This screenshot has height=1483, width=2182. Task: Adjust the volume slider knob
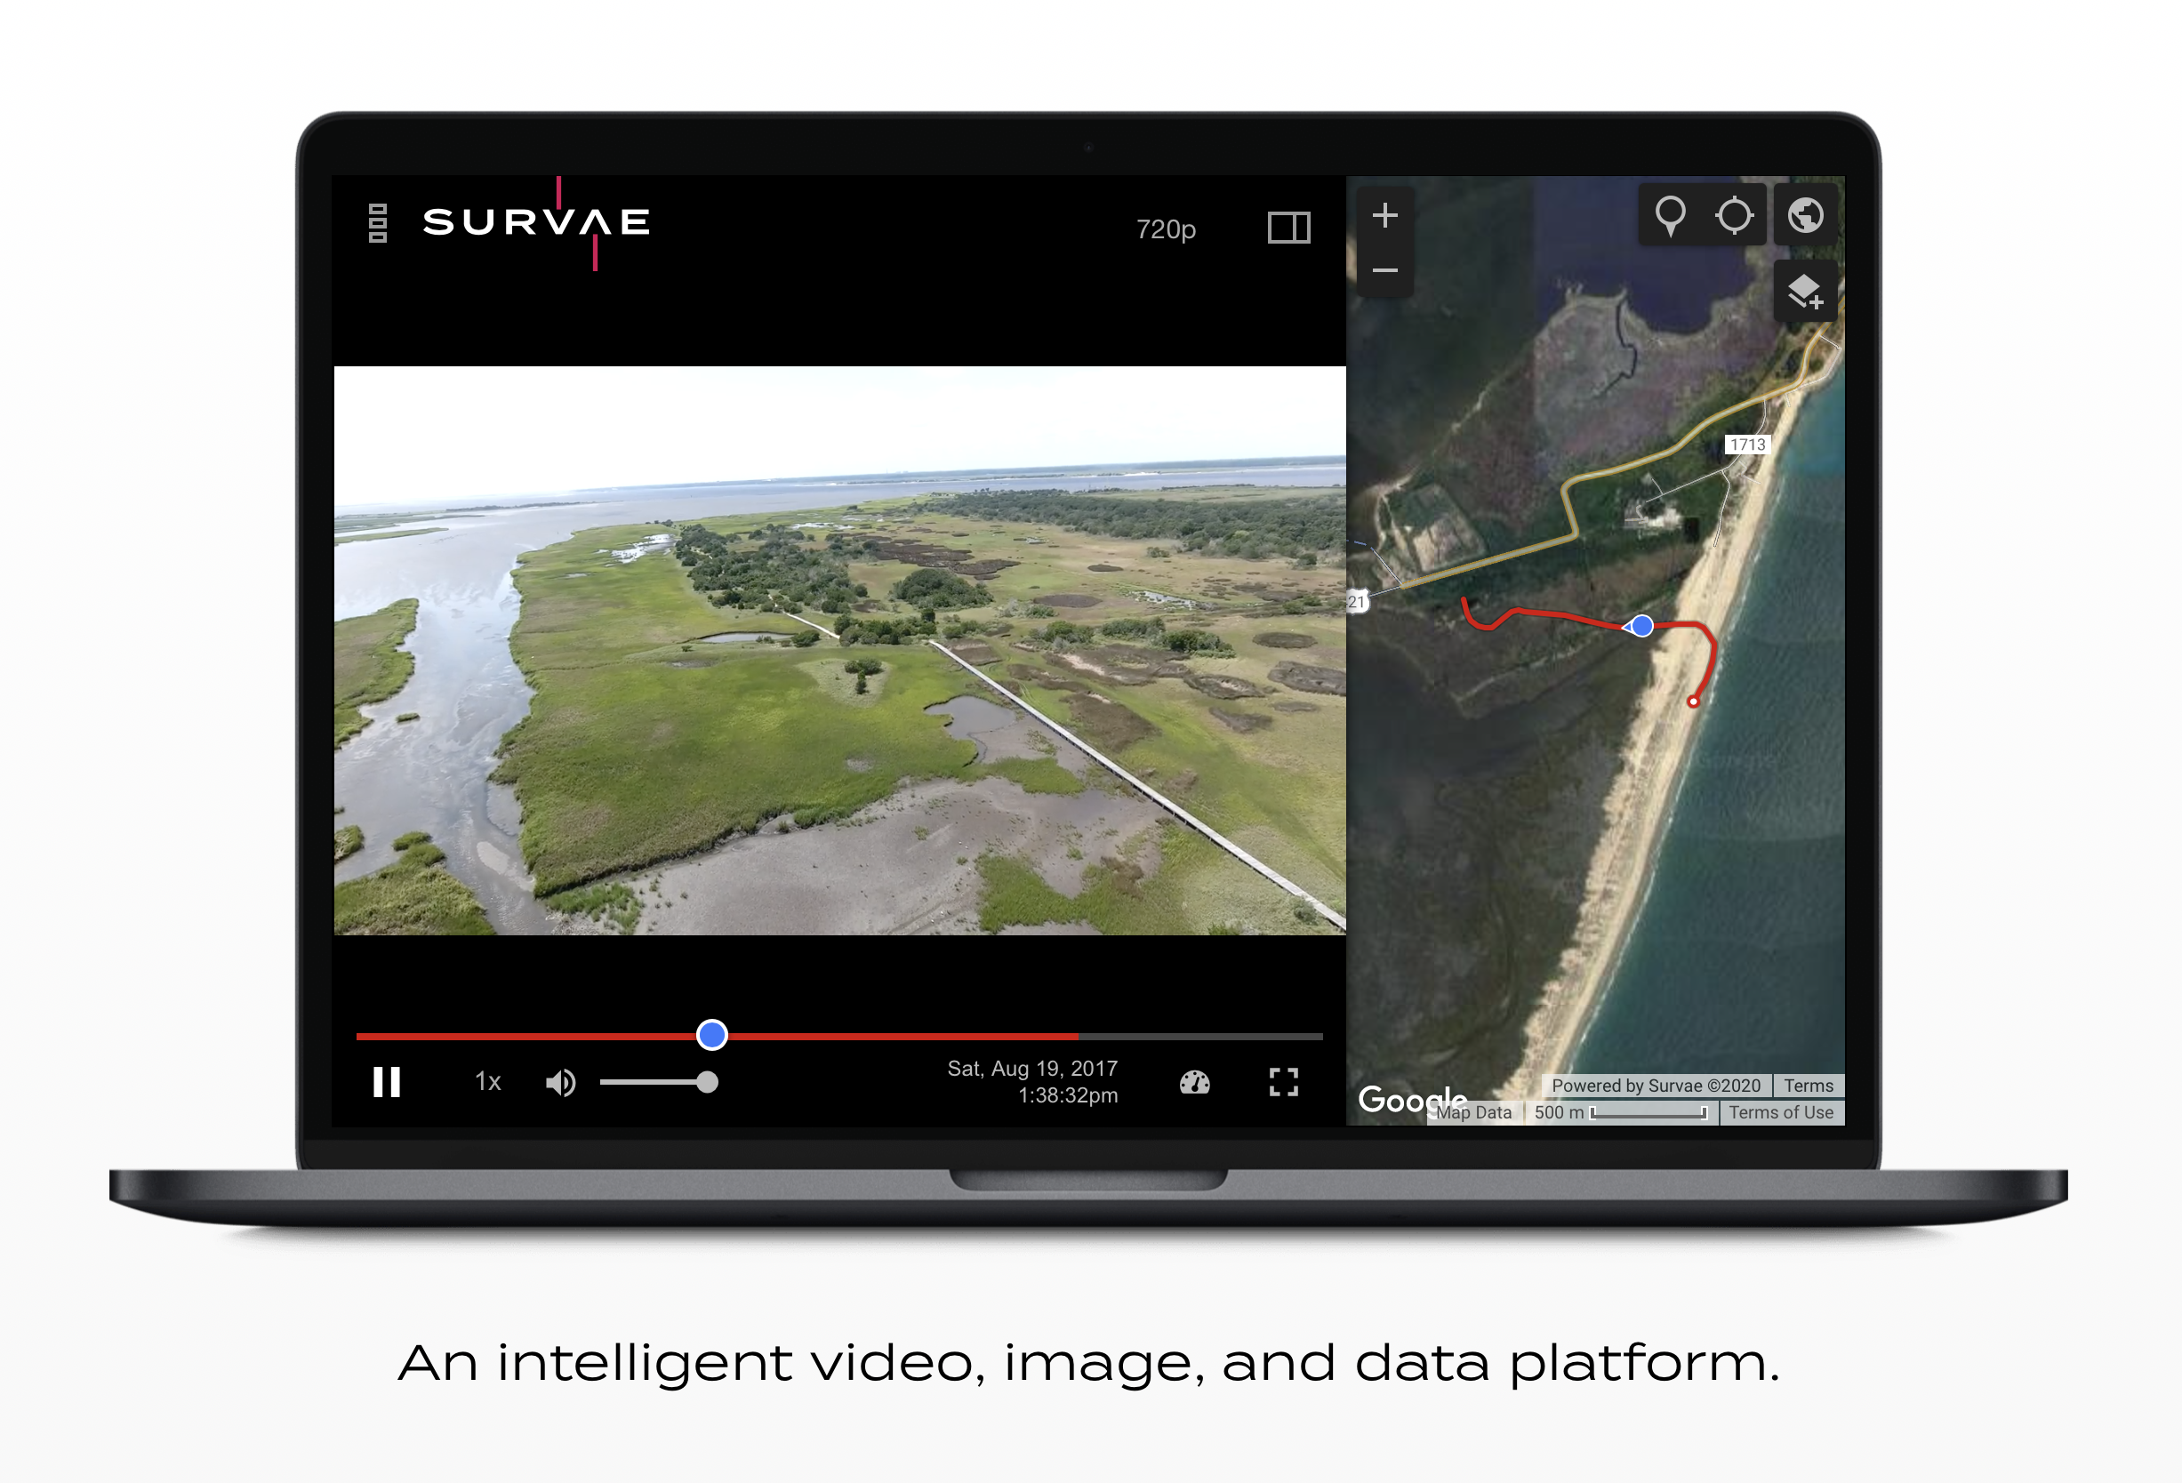[x=707, y=1082]
